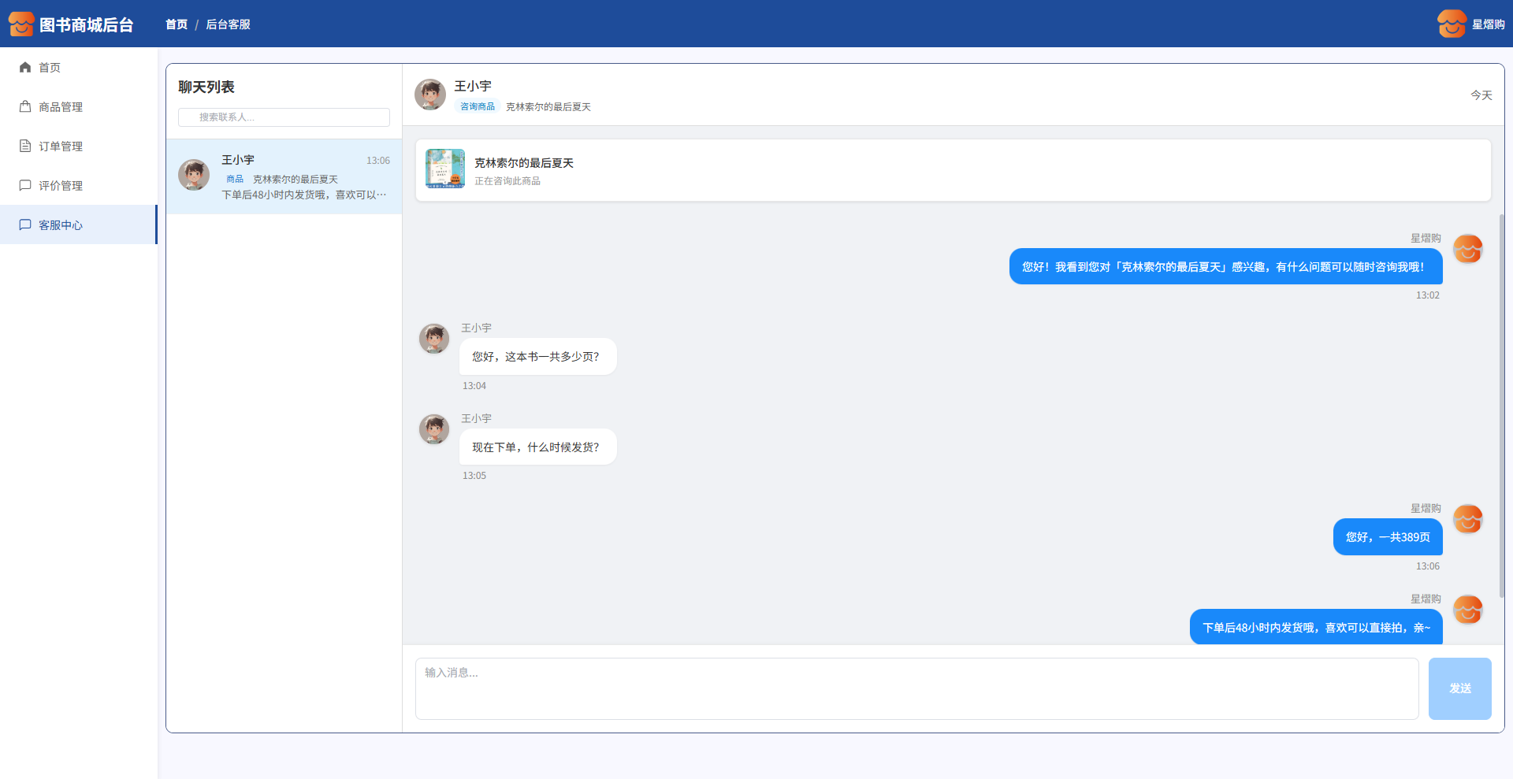Click the 客服中心 chat bubble icon
This screenshot has height=779, width=1513.
point(25,225)
